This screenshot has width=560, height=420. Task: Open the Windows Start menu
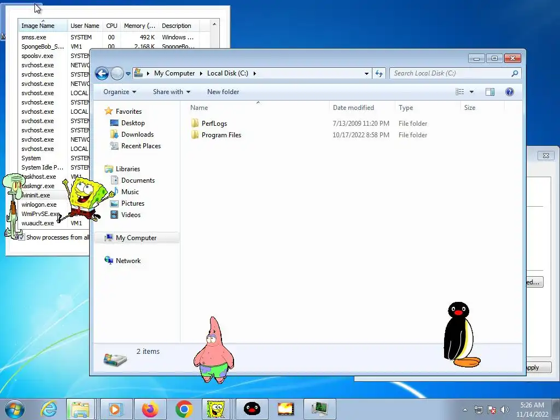pyautogui.click(x=15, y=409)
